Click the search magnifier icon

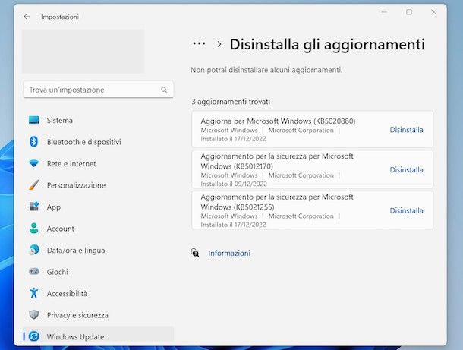pyautogui.click(x=164, y=90)
